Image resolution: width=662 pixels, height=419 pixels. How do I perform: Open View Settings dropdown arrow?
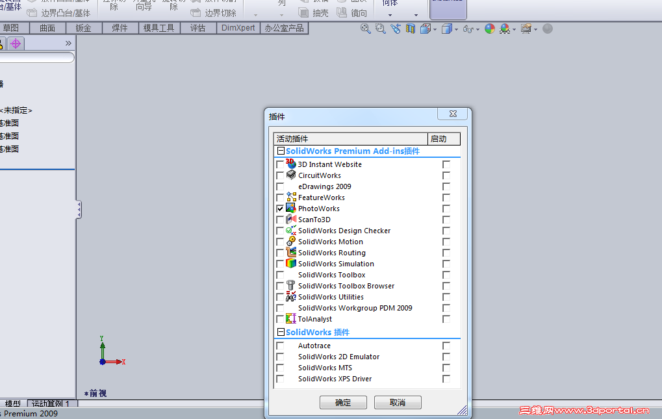click(535, 29)
